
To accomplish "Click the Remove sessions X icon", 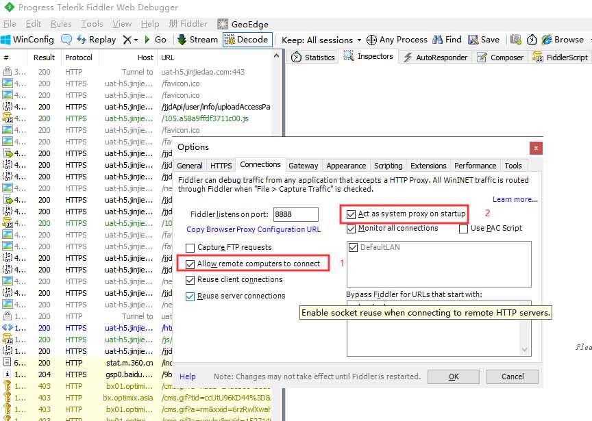I will click(127, 40).
